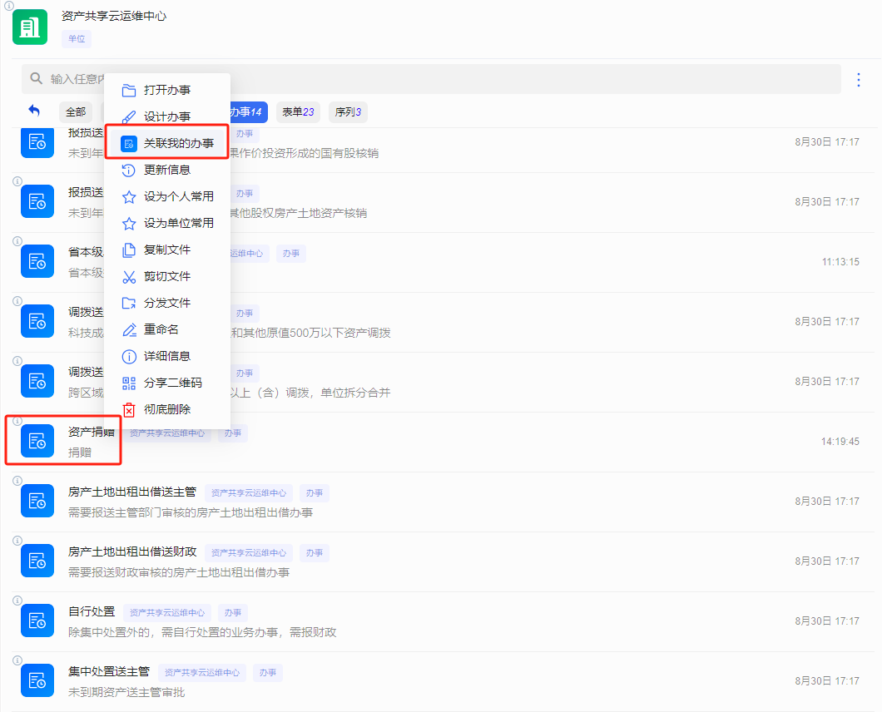882x712 pixels.
Task: Open 房产土地出租出借送主管 item
Action: 131,492
